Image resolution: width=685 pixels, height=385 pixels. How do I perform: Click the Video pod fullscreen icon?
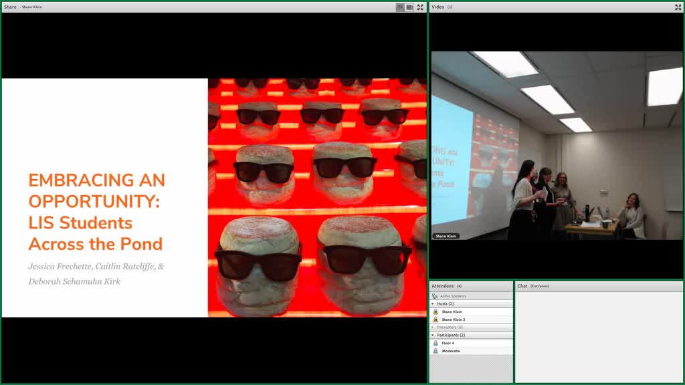(678, 7)
